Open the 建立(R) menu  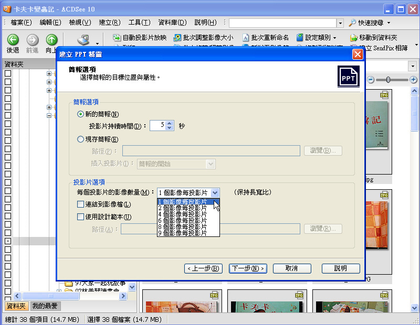point(110,23)
